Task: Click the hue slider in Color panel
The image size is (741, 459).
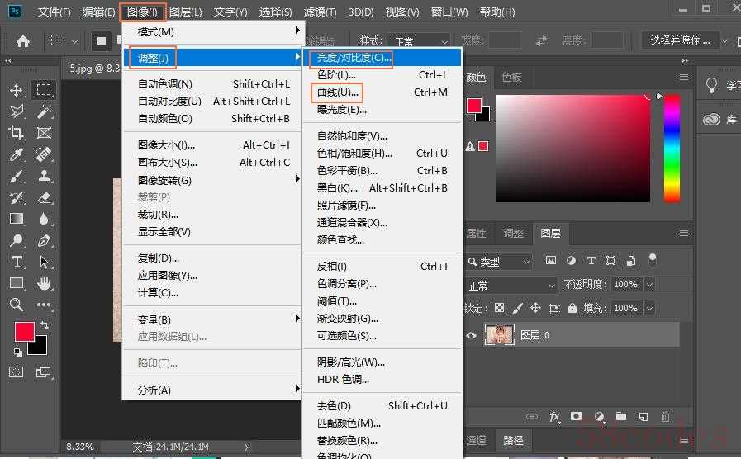Action: point(672,149)
